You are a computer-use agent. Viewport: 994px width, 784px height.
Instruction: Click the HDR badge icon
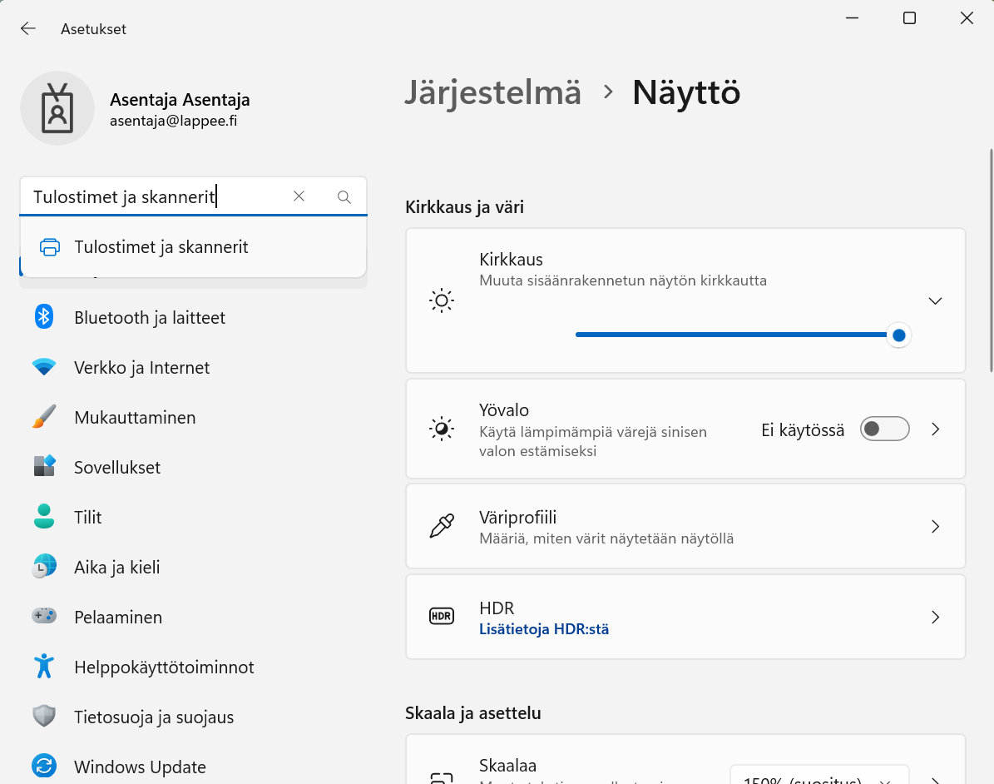[442, 616]
